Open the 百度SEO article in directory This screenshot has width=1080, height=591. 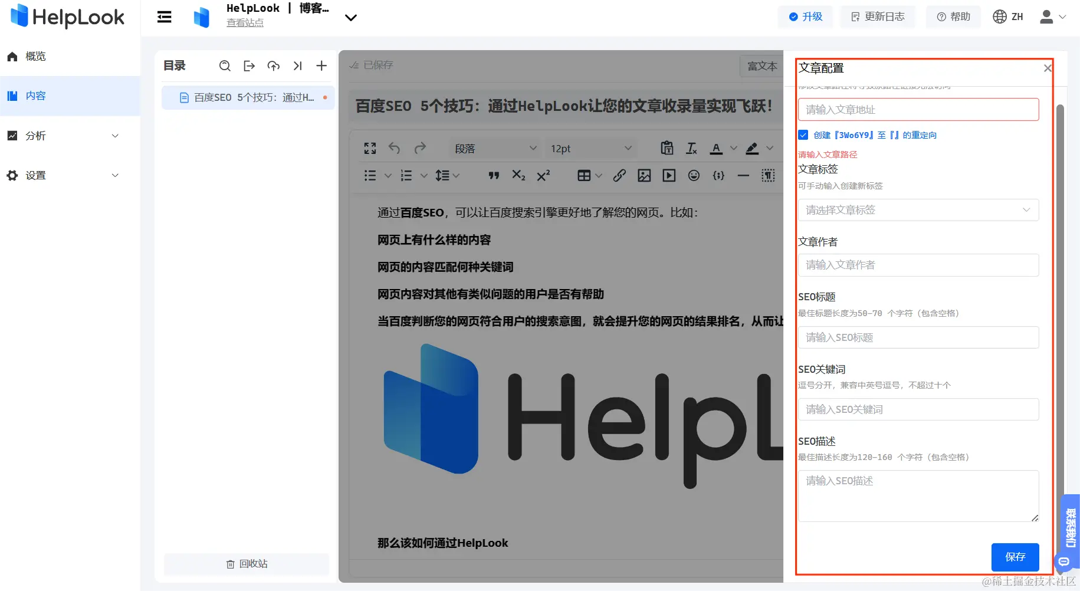(x=248, y=97)
